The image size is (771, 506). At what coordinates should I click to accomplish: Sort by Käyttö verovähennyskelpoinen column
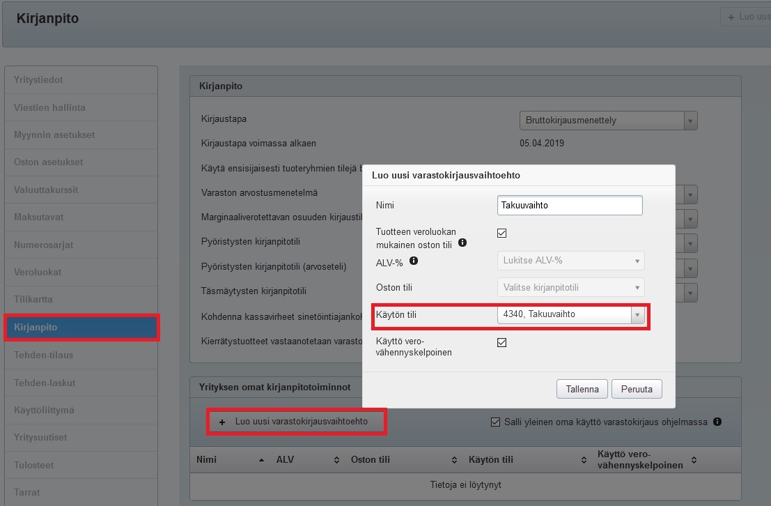pyautogui.click(x=693, y=461)
